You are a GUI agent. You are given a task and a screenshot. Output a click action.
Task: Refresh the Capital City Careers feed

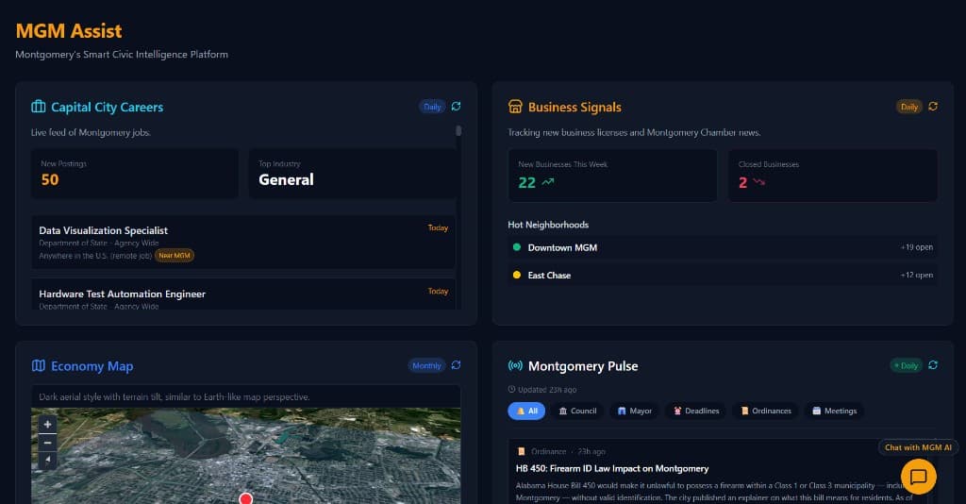456,107
